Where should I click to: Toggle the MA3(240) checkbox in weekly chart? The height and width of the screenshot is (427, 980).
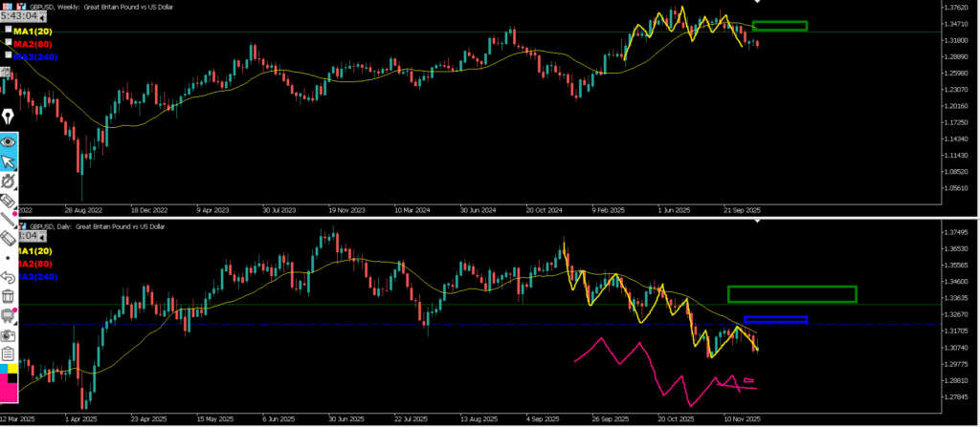point(9,55)
